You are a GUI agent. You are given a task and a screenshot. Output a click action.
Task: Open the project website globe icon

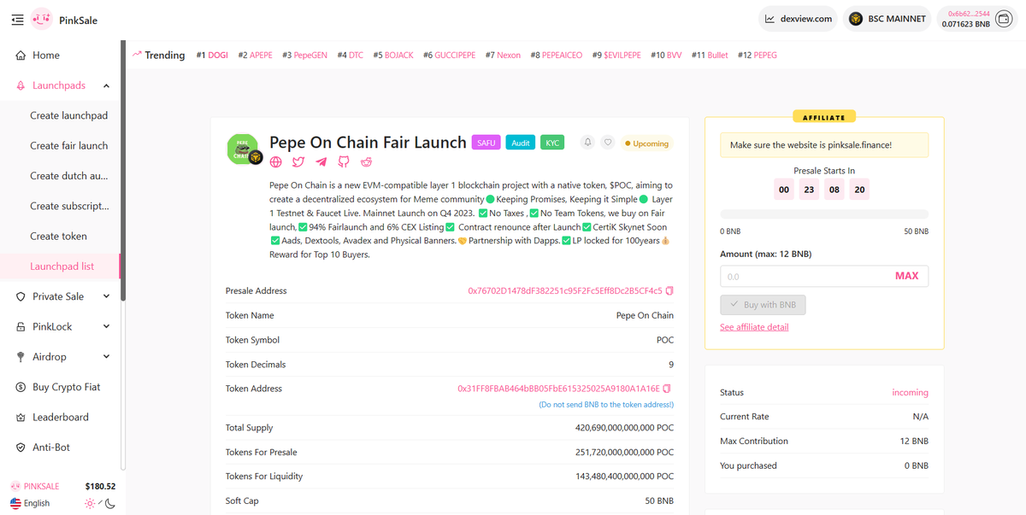pyautogui.click(x=275, y=161)
